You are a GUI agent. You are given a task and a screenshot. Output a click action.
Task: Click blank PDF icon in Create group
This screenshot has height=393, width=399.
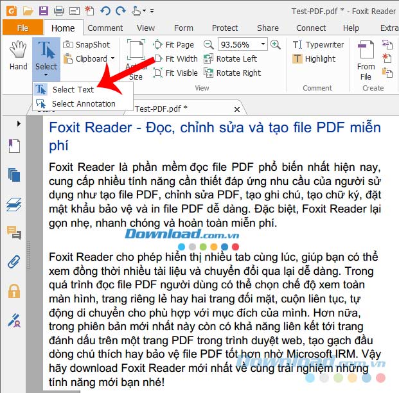pyautogui.click(x=387, y=58)
